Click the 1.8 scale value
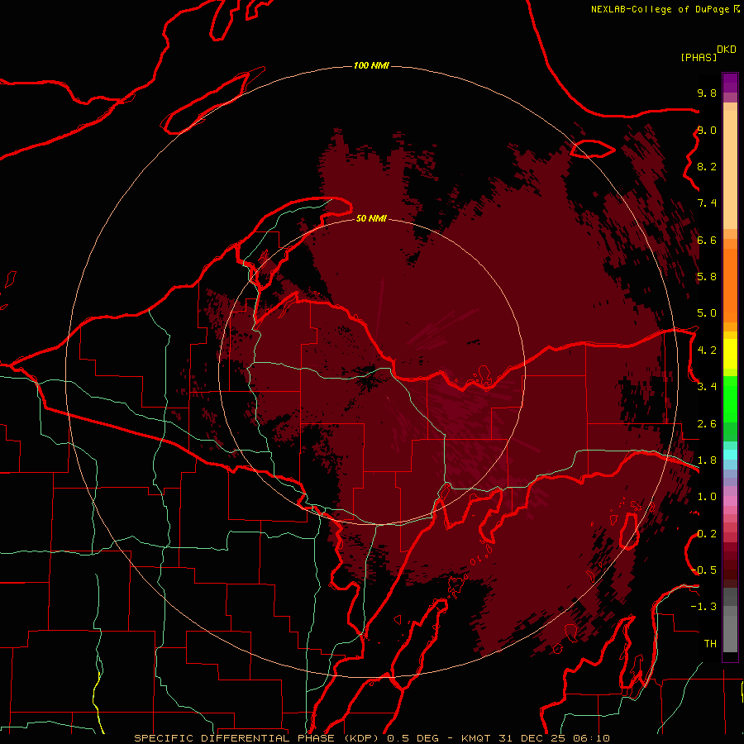The image size is (744, 744). tap(707, 460)
